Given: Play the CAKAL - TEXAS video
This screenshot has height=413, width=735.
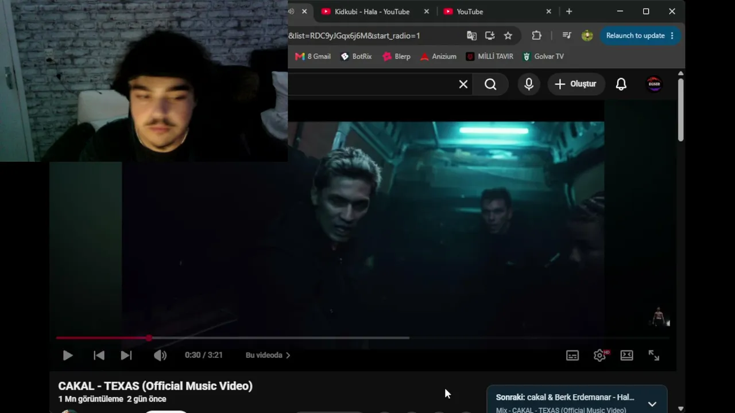Looking at the screenshot, I should (68, 356).
